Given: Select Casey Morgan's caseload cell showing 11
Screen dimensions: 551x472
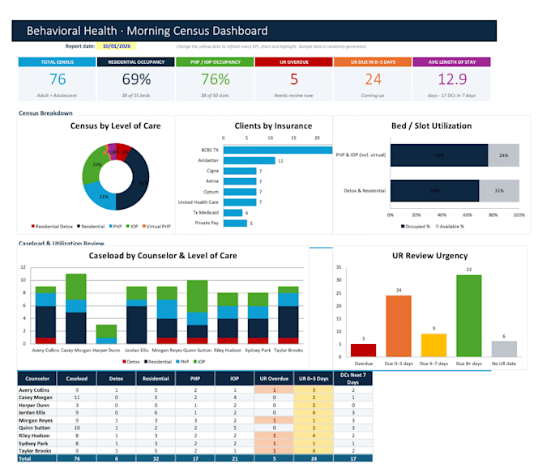Looking at the screenshot, I should [77, 398].
